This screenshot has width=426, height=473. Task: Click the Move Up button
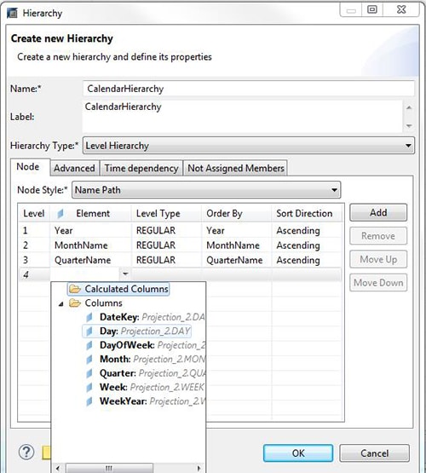point(378,259)
